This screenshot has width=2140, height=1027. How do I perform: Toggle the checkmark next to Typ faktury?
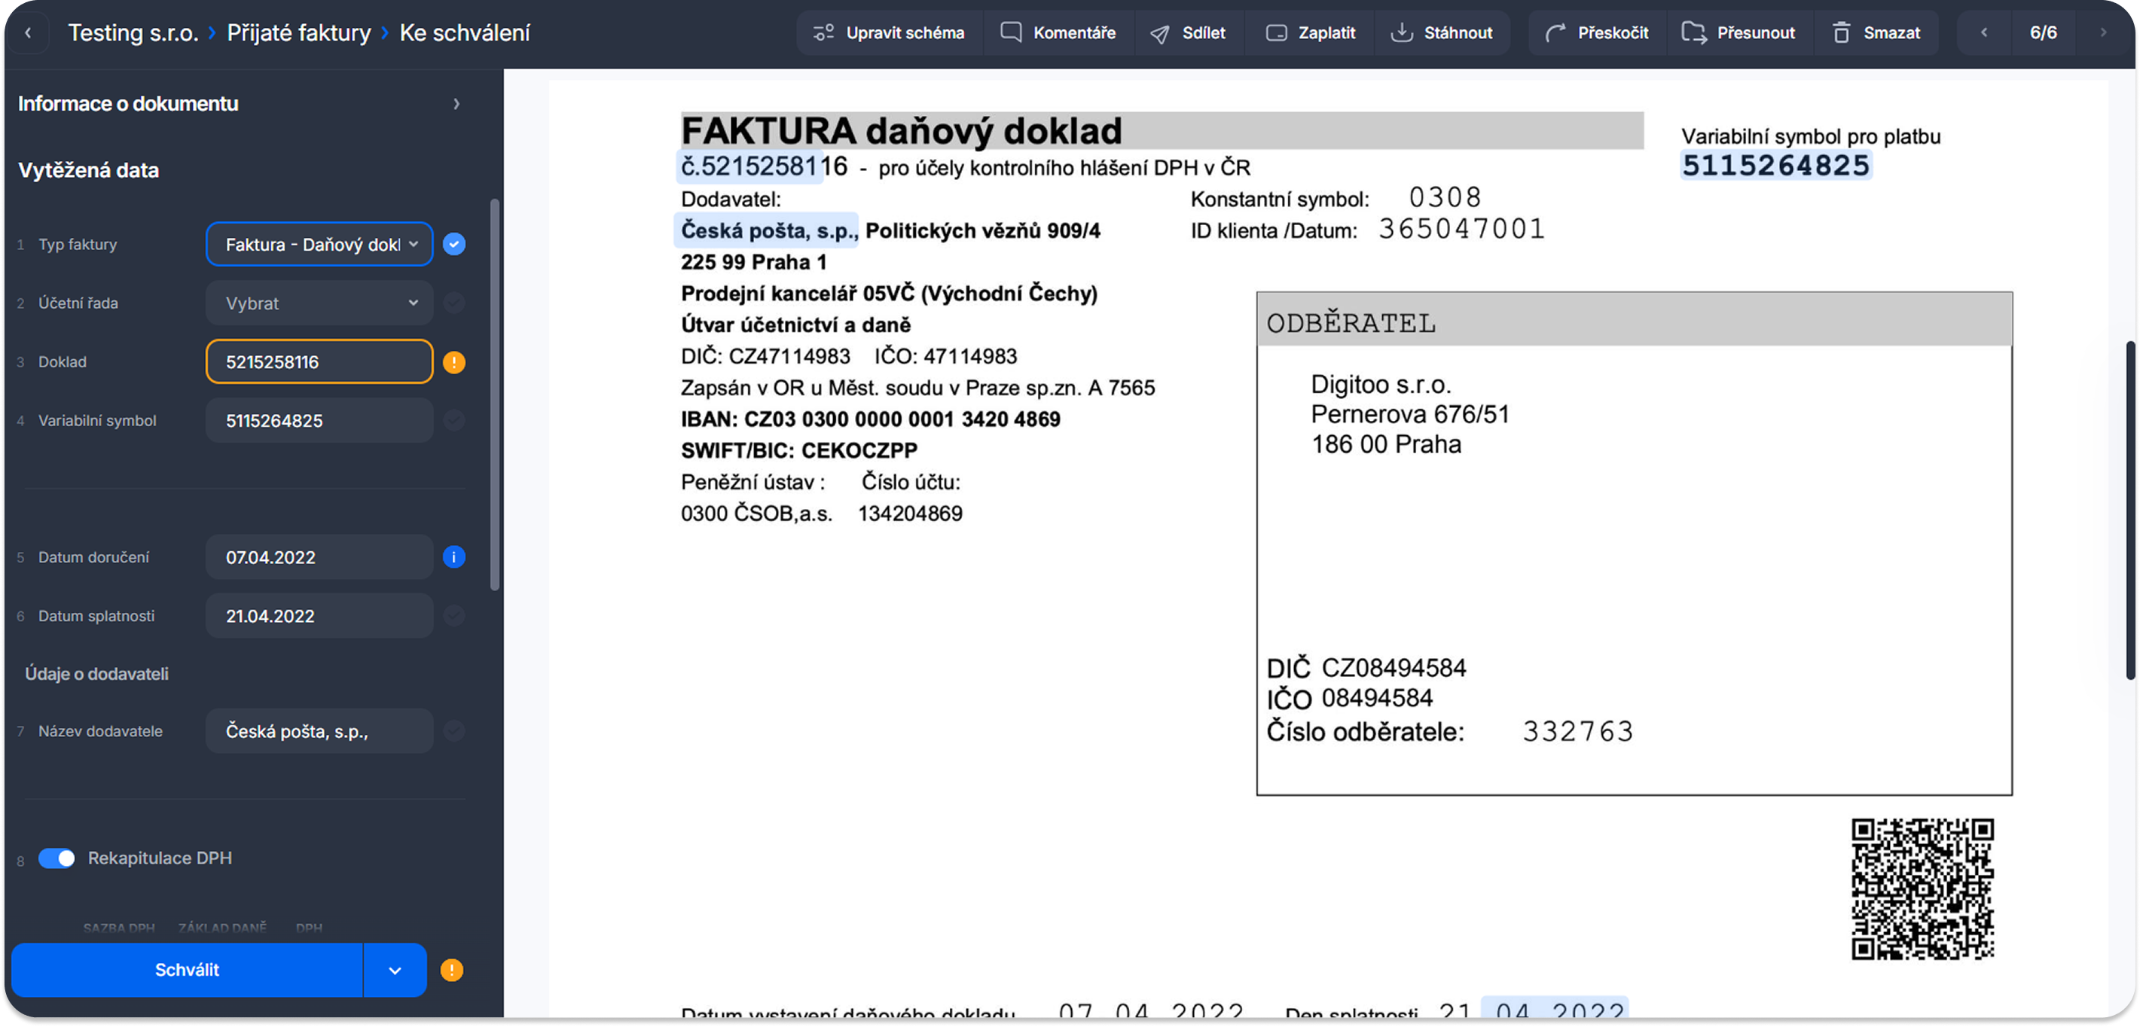(453, 244)
